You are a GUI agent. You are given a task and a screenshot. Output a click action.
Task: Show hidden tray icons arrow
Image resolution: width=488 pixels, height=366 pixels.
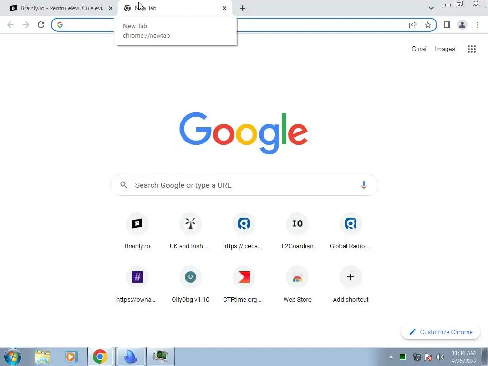coord(391,357)
